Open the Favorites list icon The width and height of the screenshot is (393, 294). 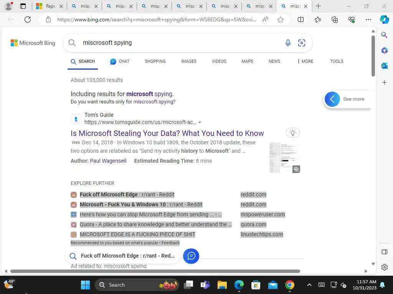point(317,20)
